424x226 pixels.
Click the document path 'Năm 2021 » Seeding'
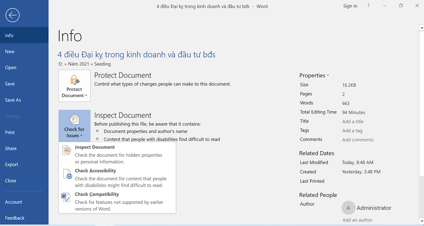tap(89, 64)
